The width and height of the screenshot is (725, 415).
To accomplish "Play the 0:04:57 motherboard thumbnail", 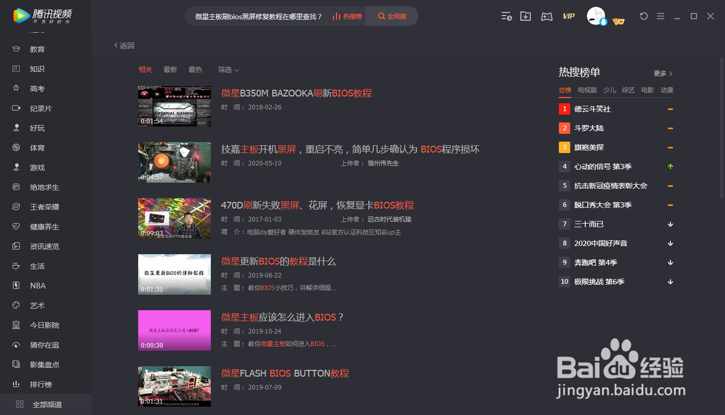I will click(x=174, y=162).
